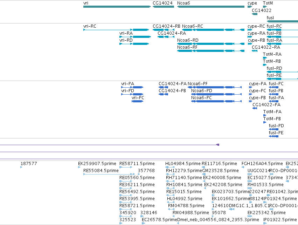This screenshot has height=225, width=298.
Task: Select the Ncoa6 gene feature bar
Action: pos(211,7)
